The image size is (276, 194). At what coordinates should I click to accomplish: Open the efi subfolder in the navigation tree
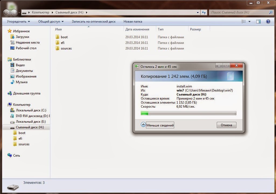pyautogui.click(x=18, y=138)
